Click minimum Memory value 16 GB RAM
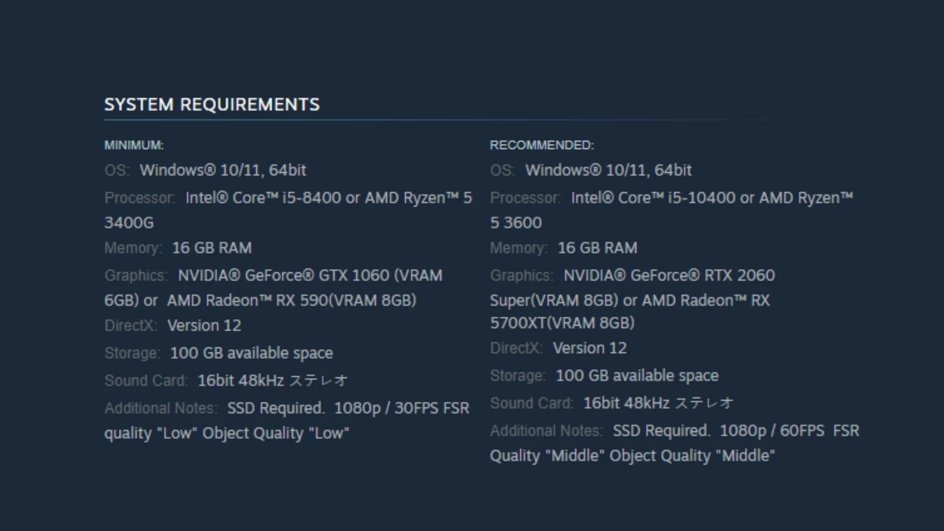Screen dimensions: 944x531 coord(212,248)
